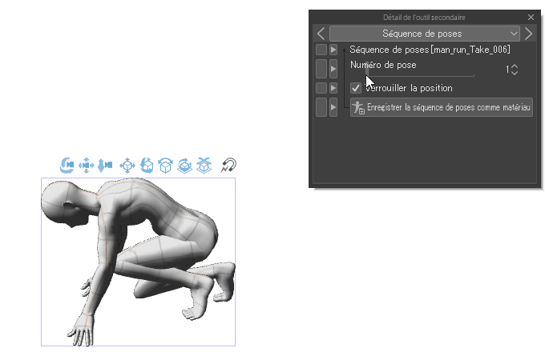Go to the next category with the right chevron
The image size is (545, 360).
[x=528, y=34]
